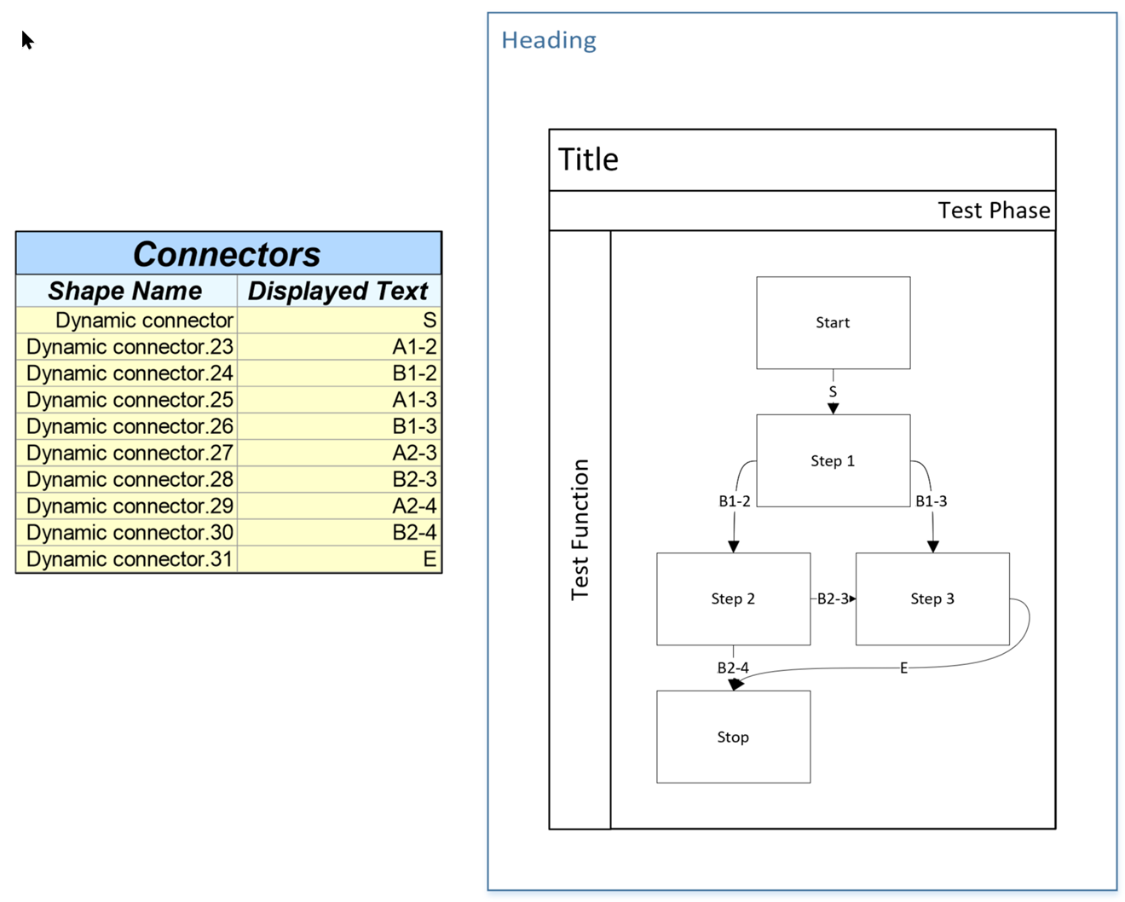Select the B2-3 connector between Step 2 and Step 3
Screen dimensions: 1125x902
pyautogui.click(x=834, y=599)
